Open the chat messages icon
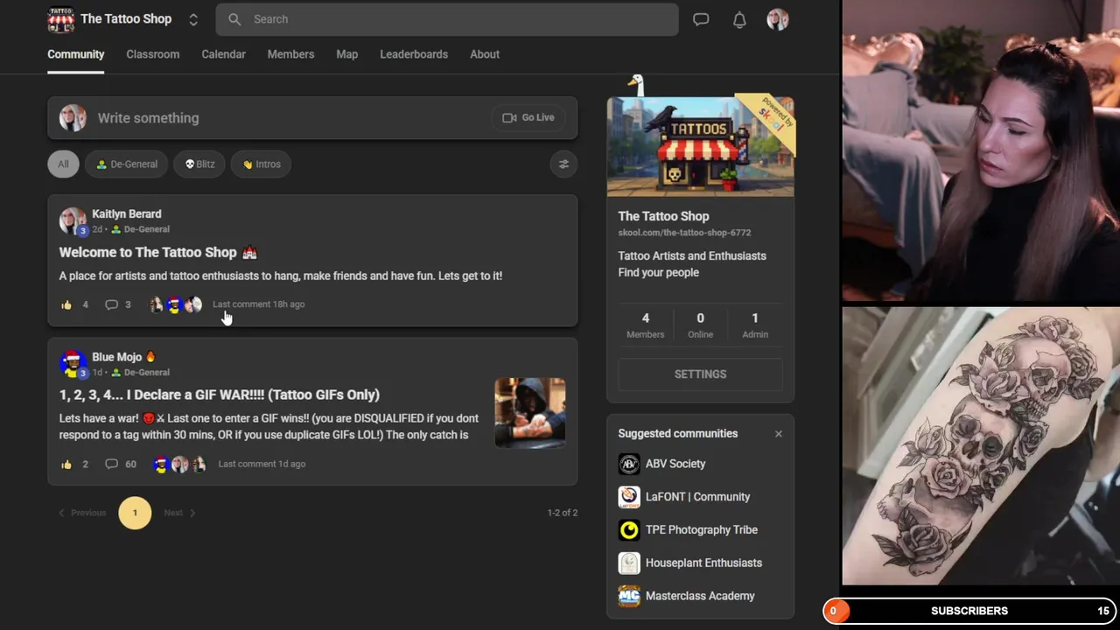 701,19
